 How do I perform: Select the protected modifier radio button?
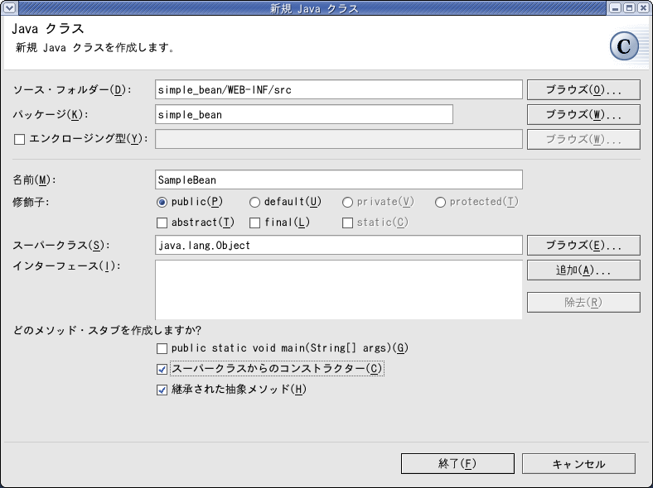click(x=440, y=203)
